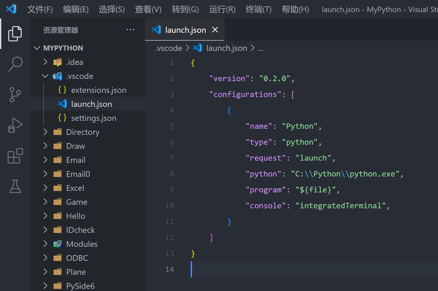
Task: Click the settings.json braces icon
Action: pos(62,118)
